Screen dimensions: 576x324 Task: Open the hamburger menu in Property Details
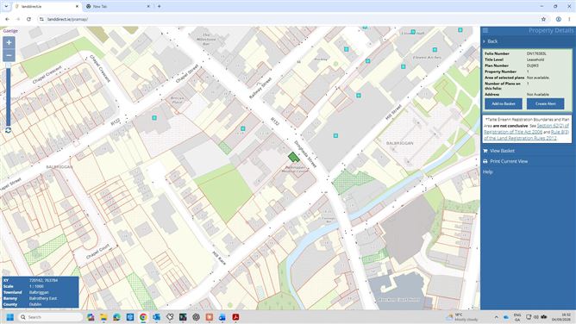[485, 30]
